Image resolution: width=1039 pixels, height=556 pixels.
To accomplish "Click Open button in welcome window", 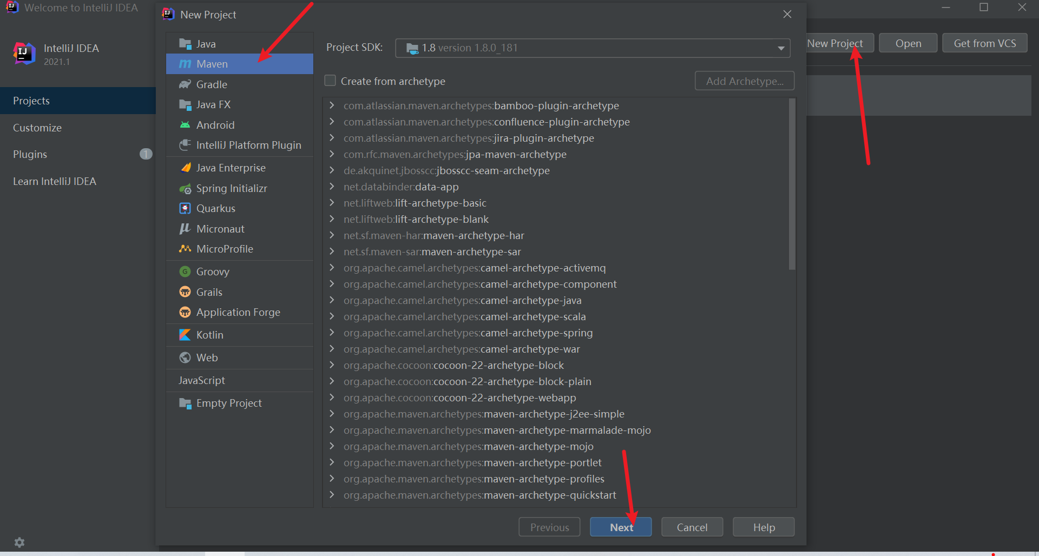I will 908,43.
